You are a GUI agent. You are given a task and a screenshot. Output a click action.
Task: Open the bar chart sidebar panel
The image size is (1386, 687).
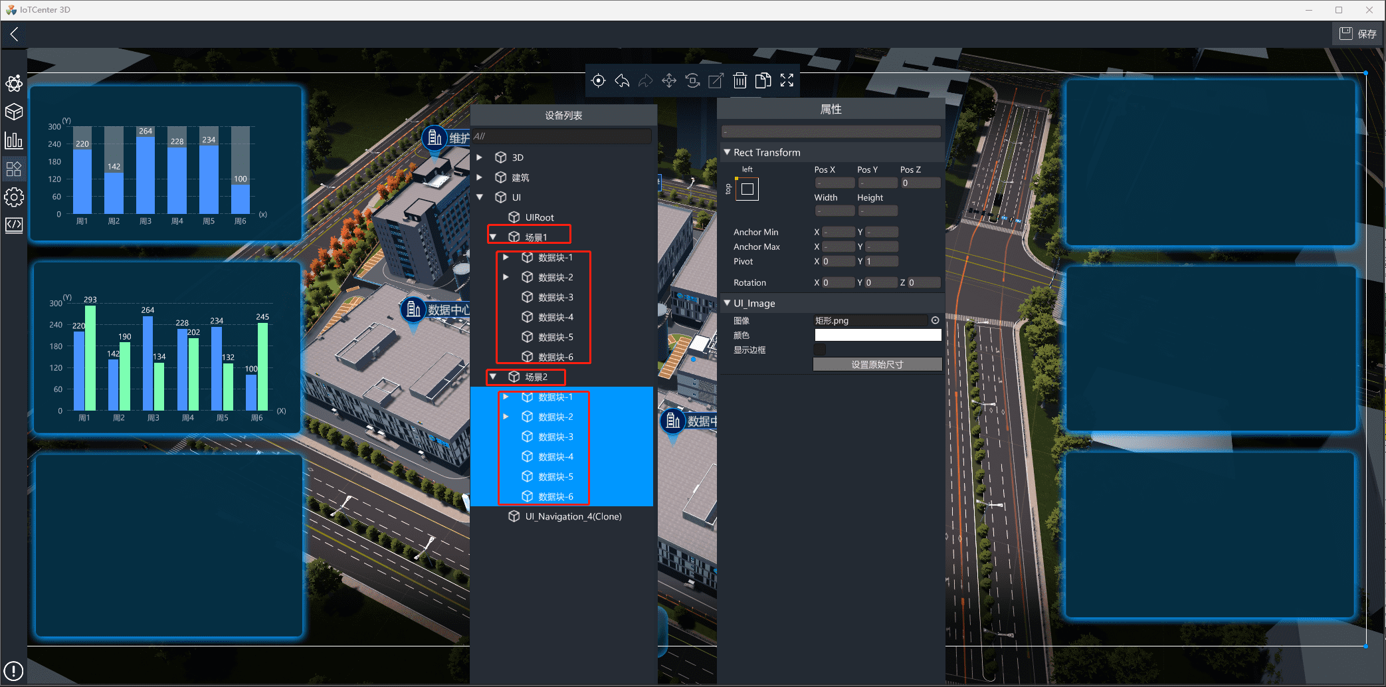point(14,140)
